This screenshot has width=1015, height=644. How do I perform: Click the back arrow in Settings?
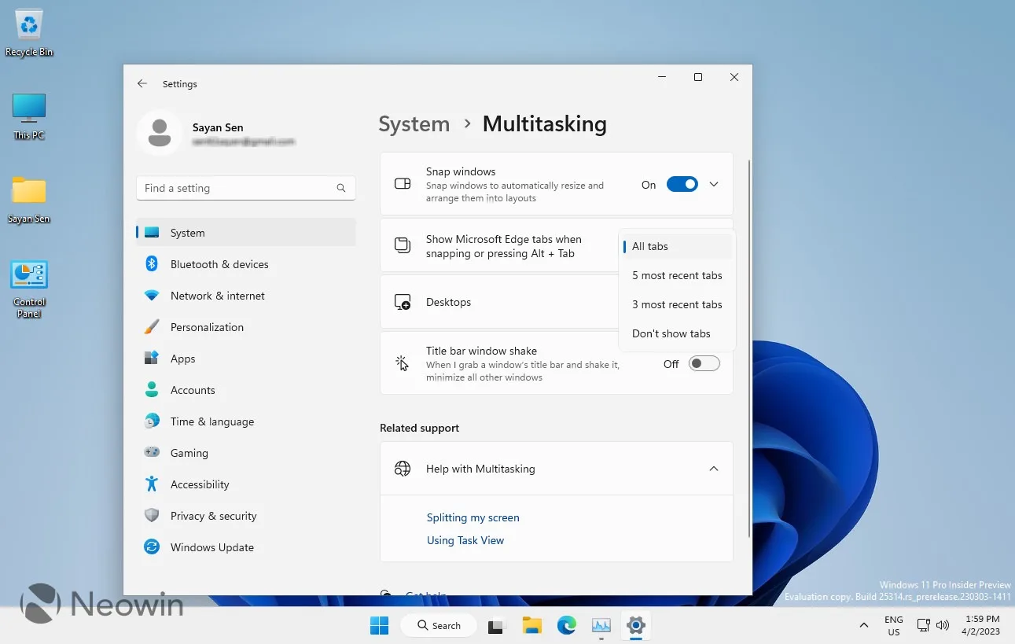142,83
